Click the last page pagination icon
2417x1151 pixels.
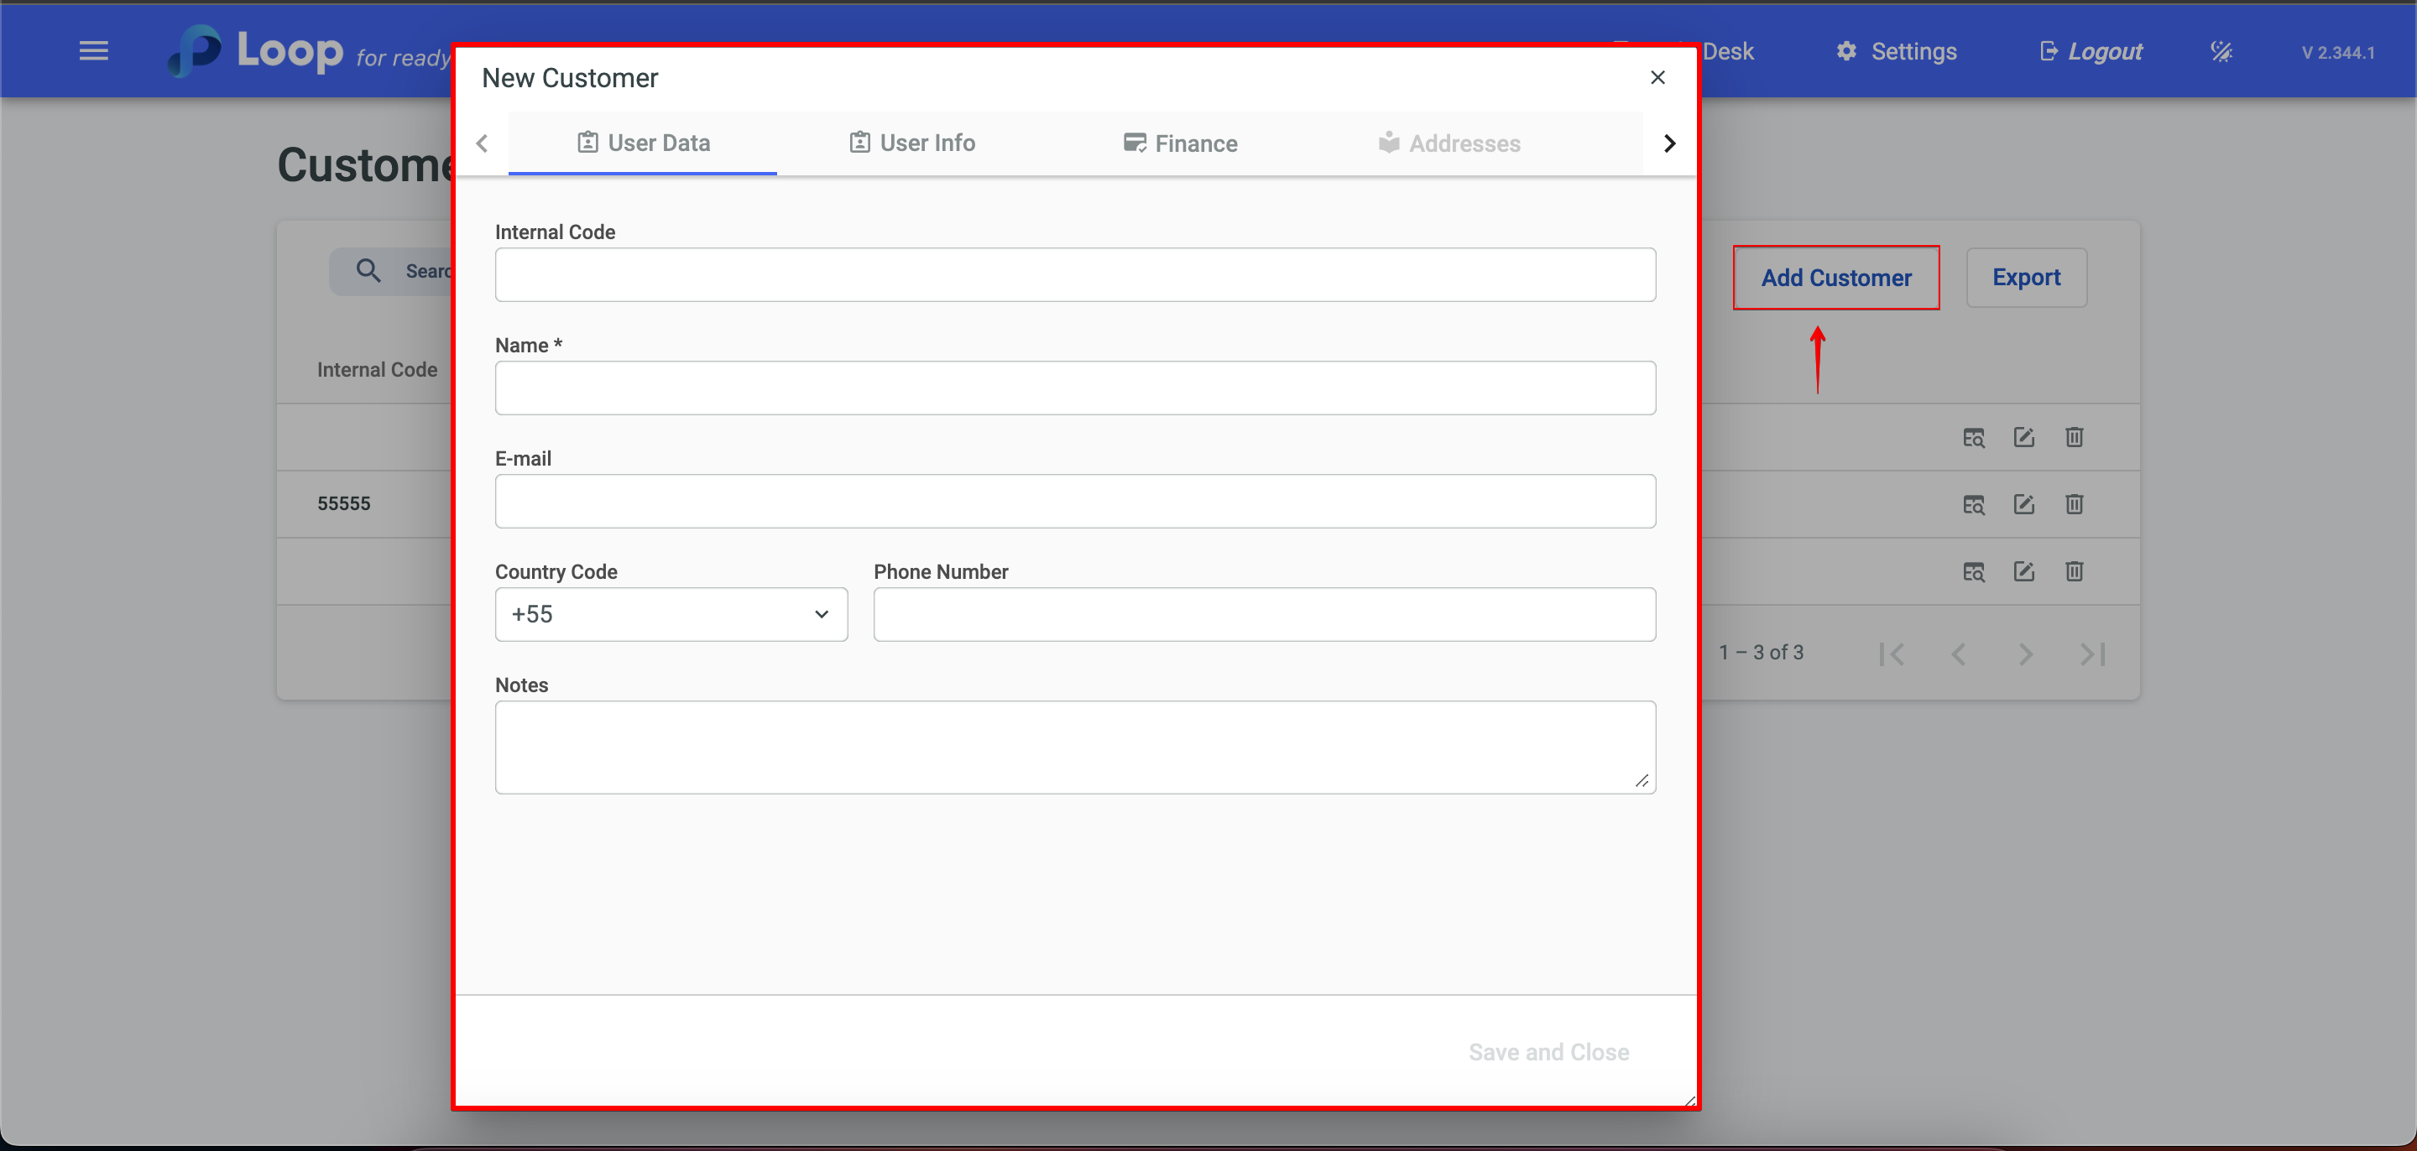tap(2092, 654)
